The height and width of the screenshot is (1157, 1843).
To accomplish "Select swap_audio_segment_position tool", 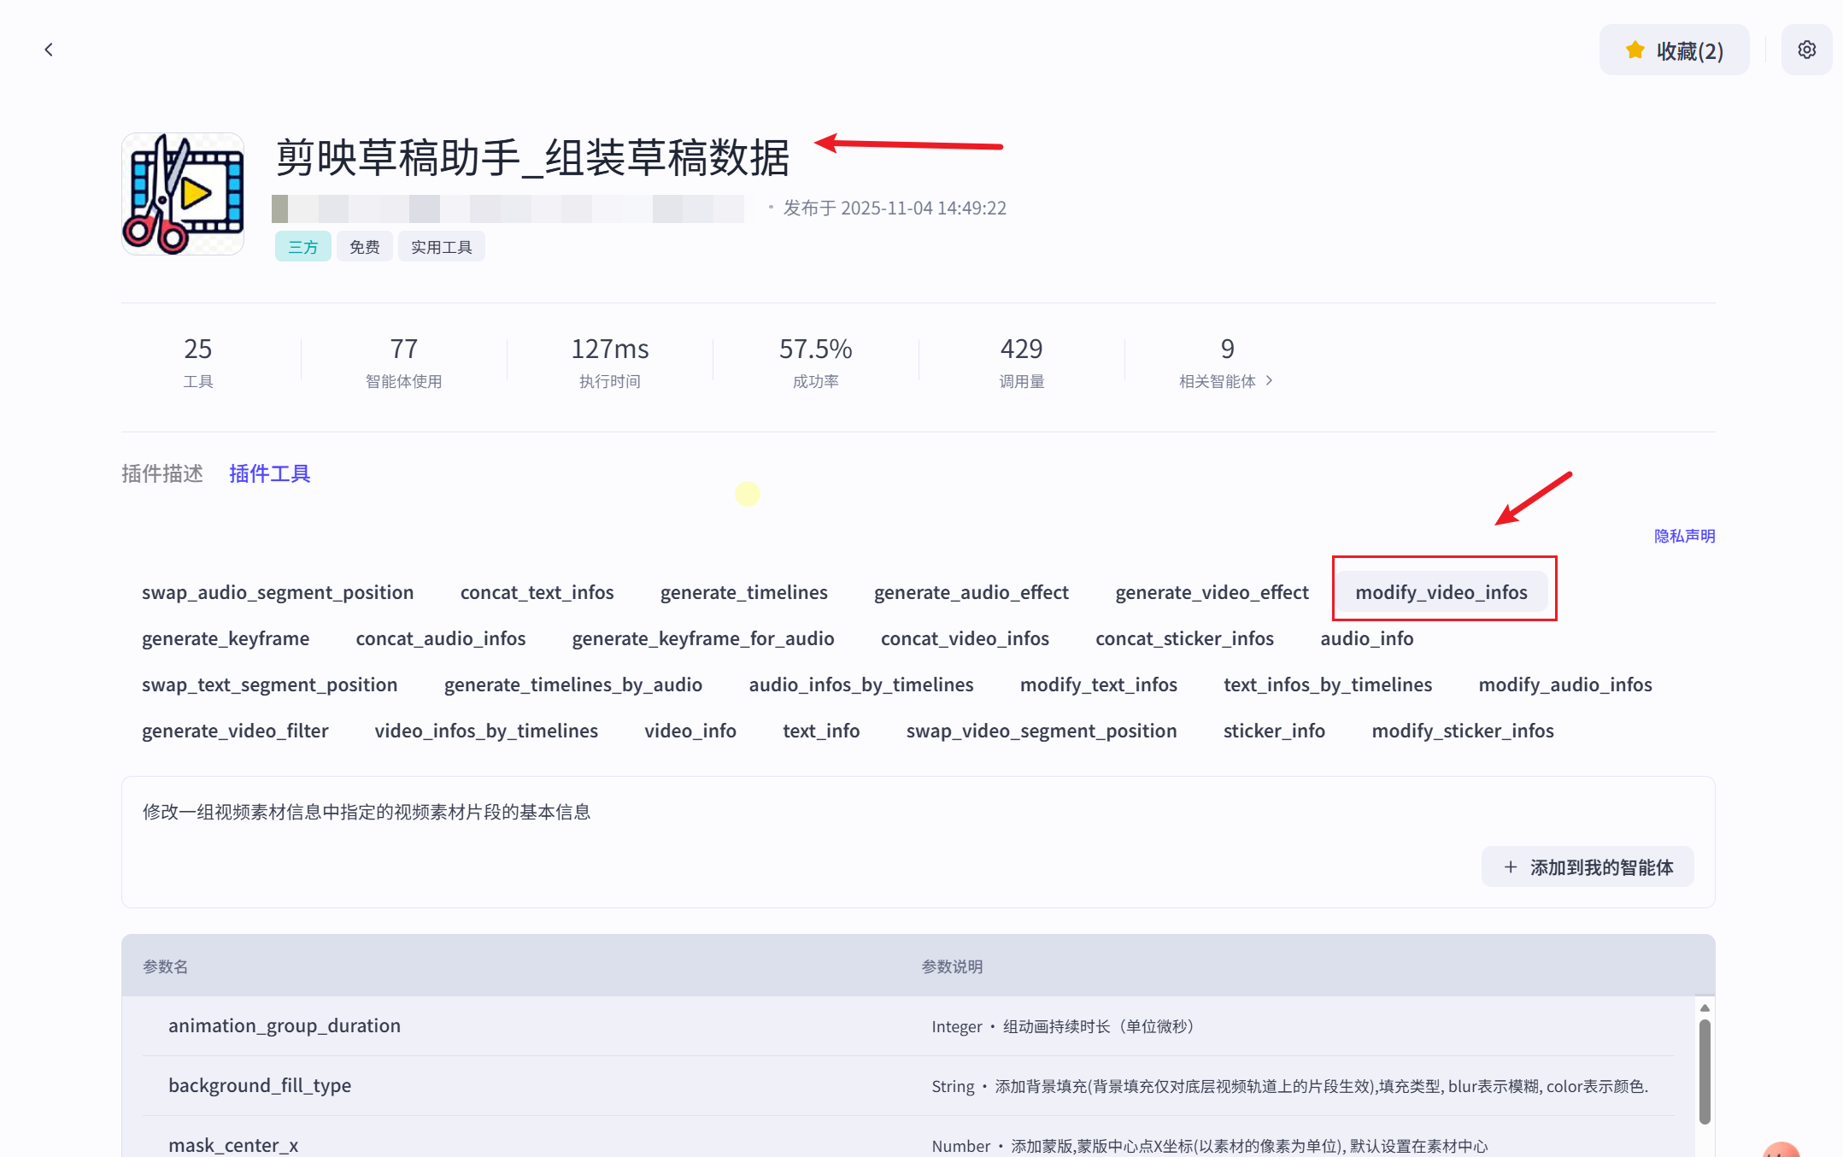I will [278, 592].
